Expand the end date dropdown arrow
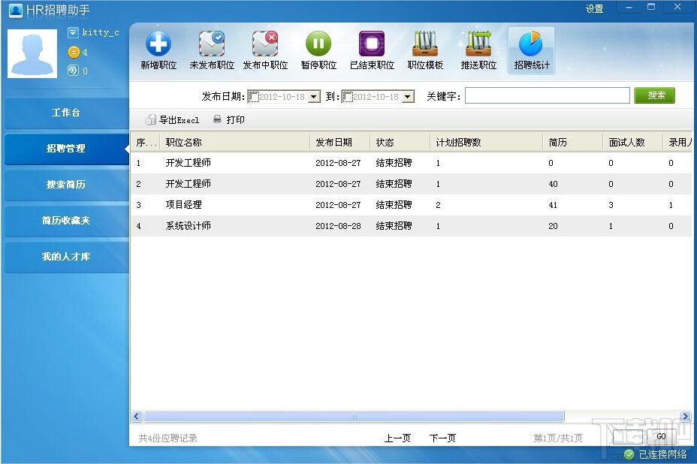The image size is (697, 464). pos(408,96)
